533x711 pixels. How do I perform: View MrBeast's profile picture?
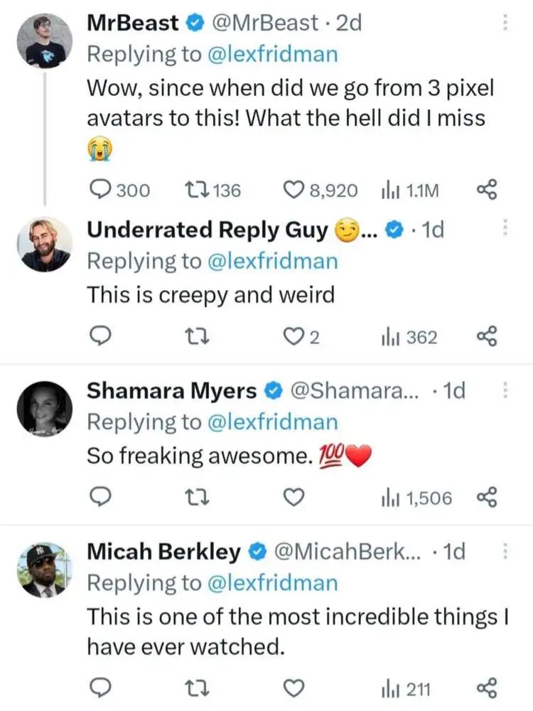(44, 41)
